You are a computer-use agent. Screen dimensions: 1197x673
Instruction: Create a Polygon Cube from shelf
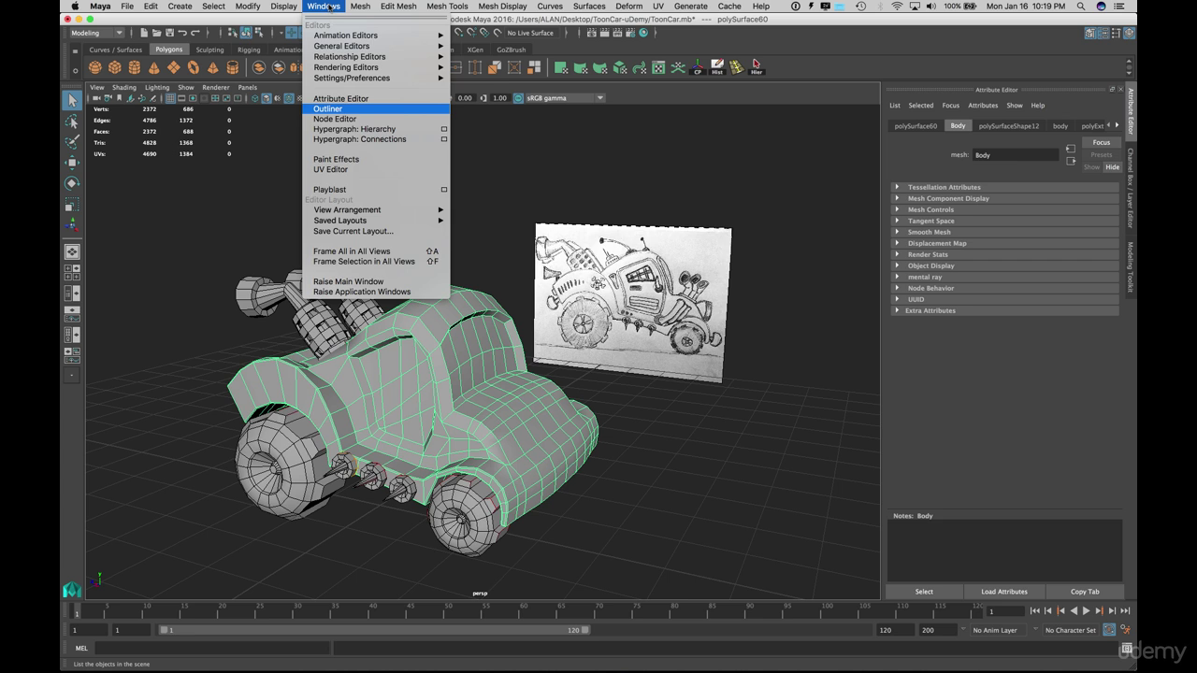coord(114,67)
